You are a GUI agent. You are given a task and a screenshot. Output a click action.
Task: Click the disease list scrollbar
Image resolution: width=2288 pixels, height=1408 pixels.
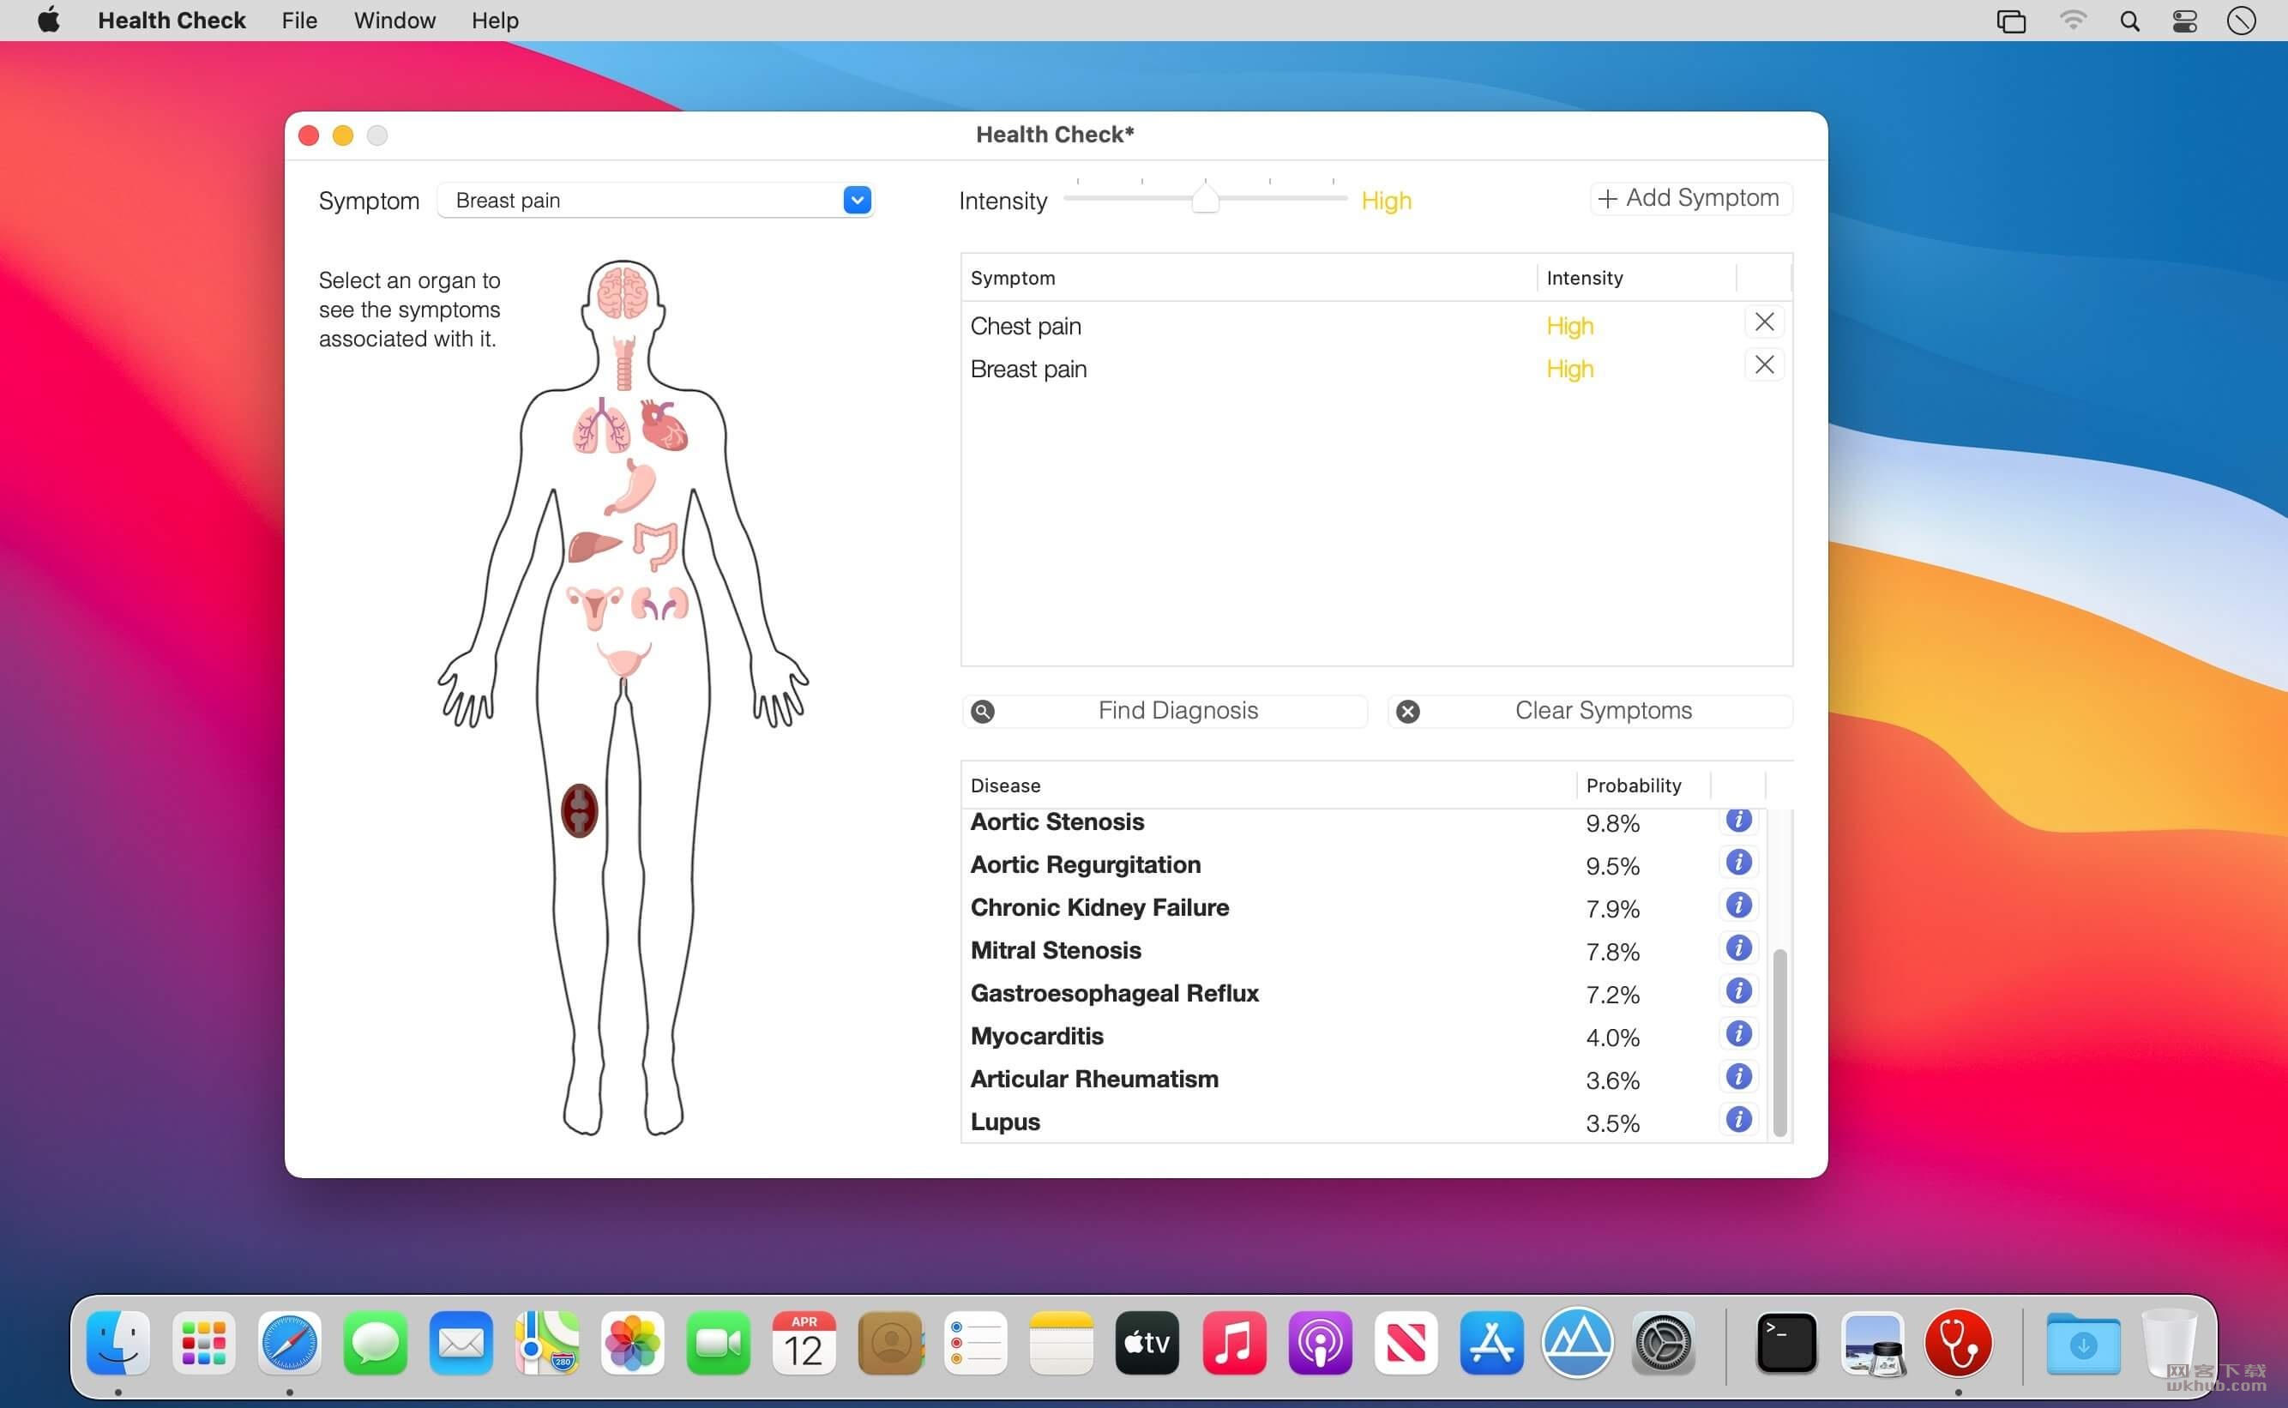click(1779, 1042)
